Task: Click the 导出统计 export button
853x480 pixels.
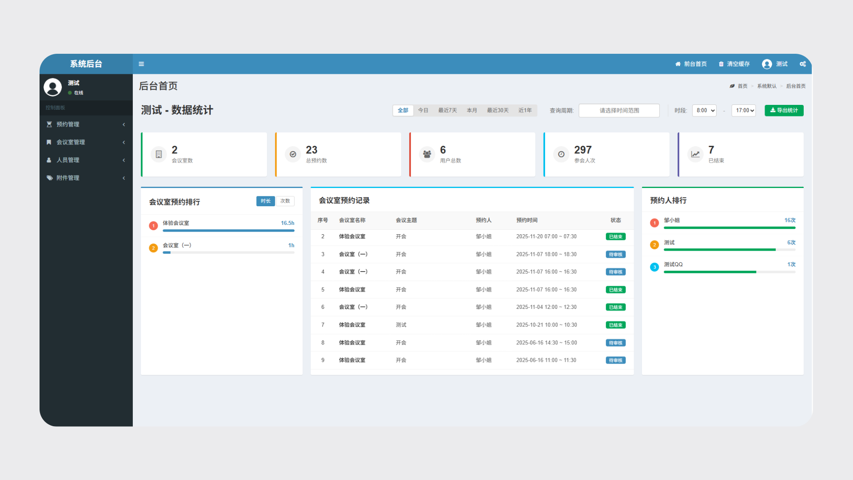Action: (x=784, y=110)
